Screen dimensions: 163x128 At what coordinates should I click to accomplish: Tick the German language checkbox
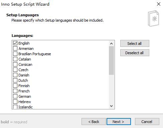[x=15, y=96]
